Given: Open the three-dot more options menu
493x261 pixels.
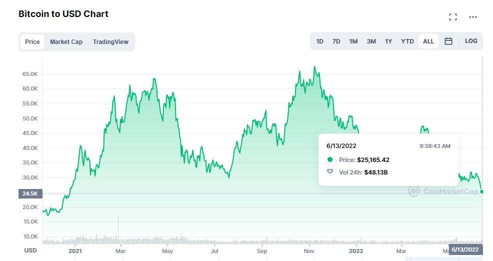Looking at the screenshot, I should [x=473, y=17].
